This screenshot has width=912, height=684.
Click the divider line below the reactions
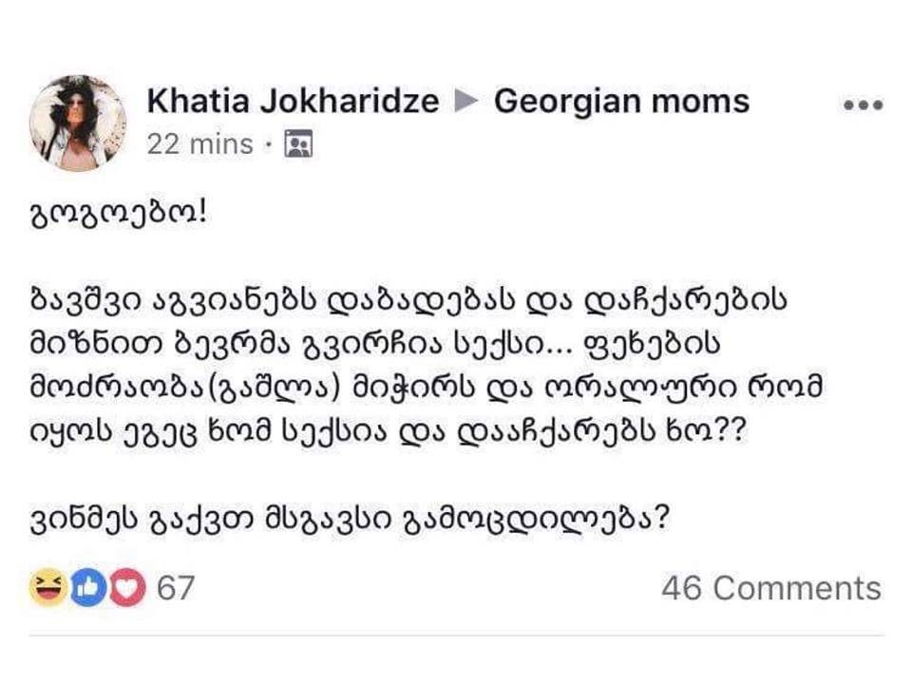(456, 636)
